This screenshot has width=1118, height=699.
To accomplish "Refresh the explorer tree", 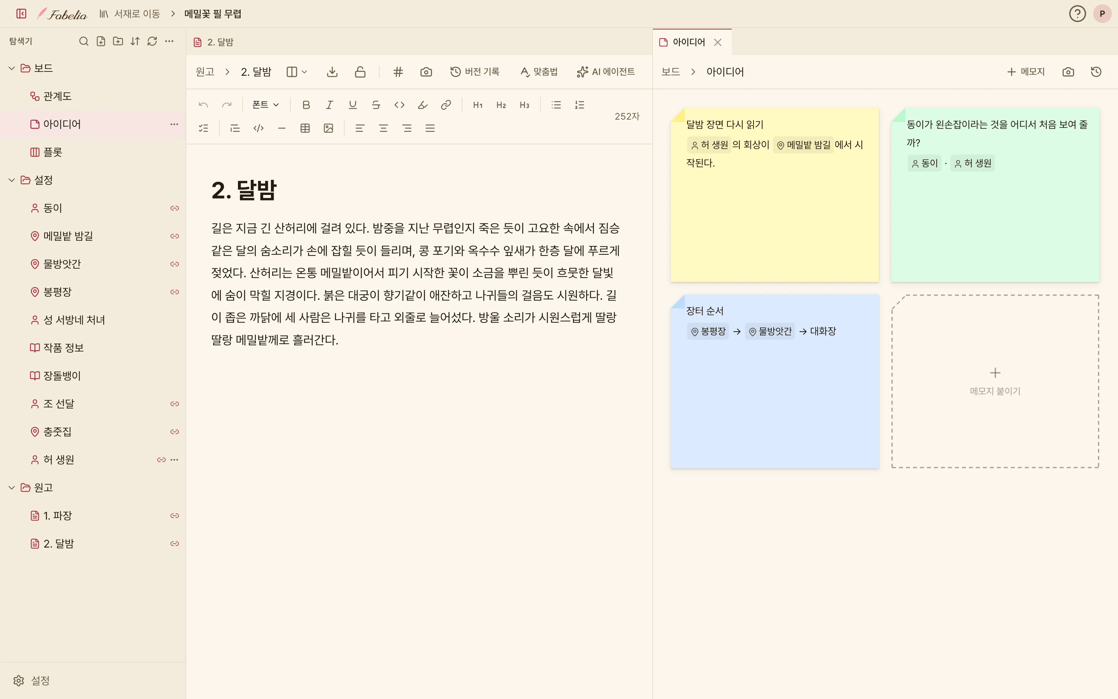I will pos(152,41).
